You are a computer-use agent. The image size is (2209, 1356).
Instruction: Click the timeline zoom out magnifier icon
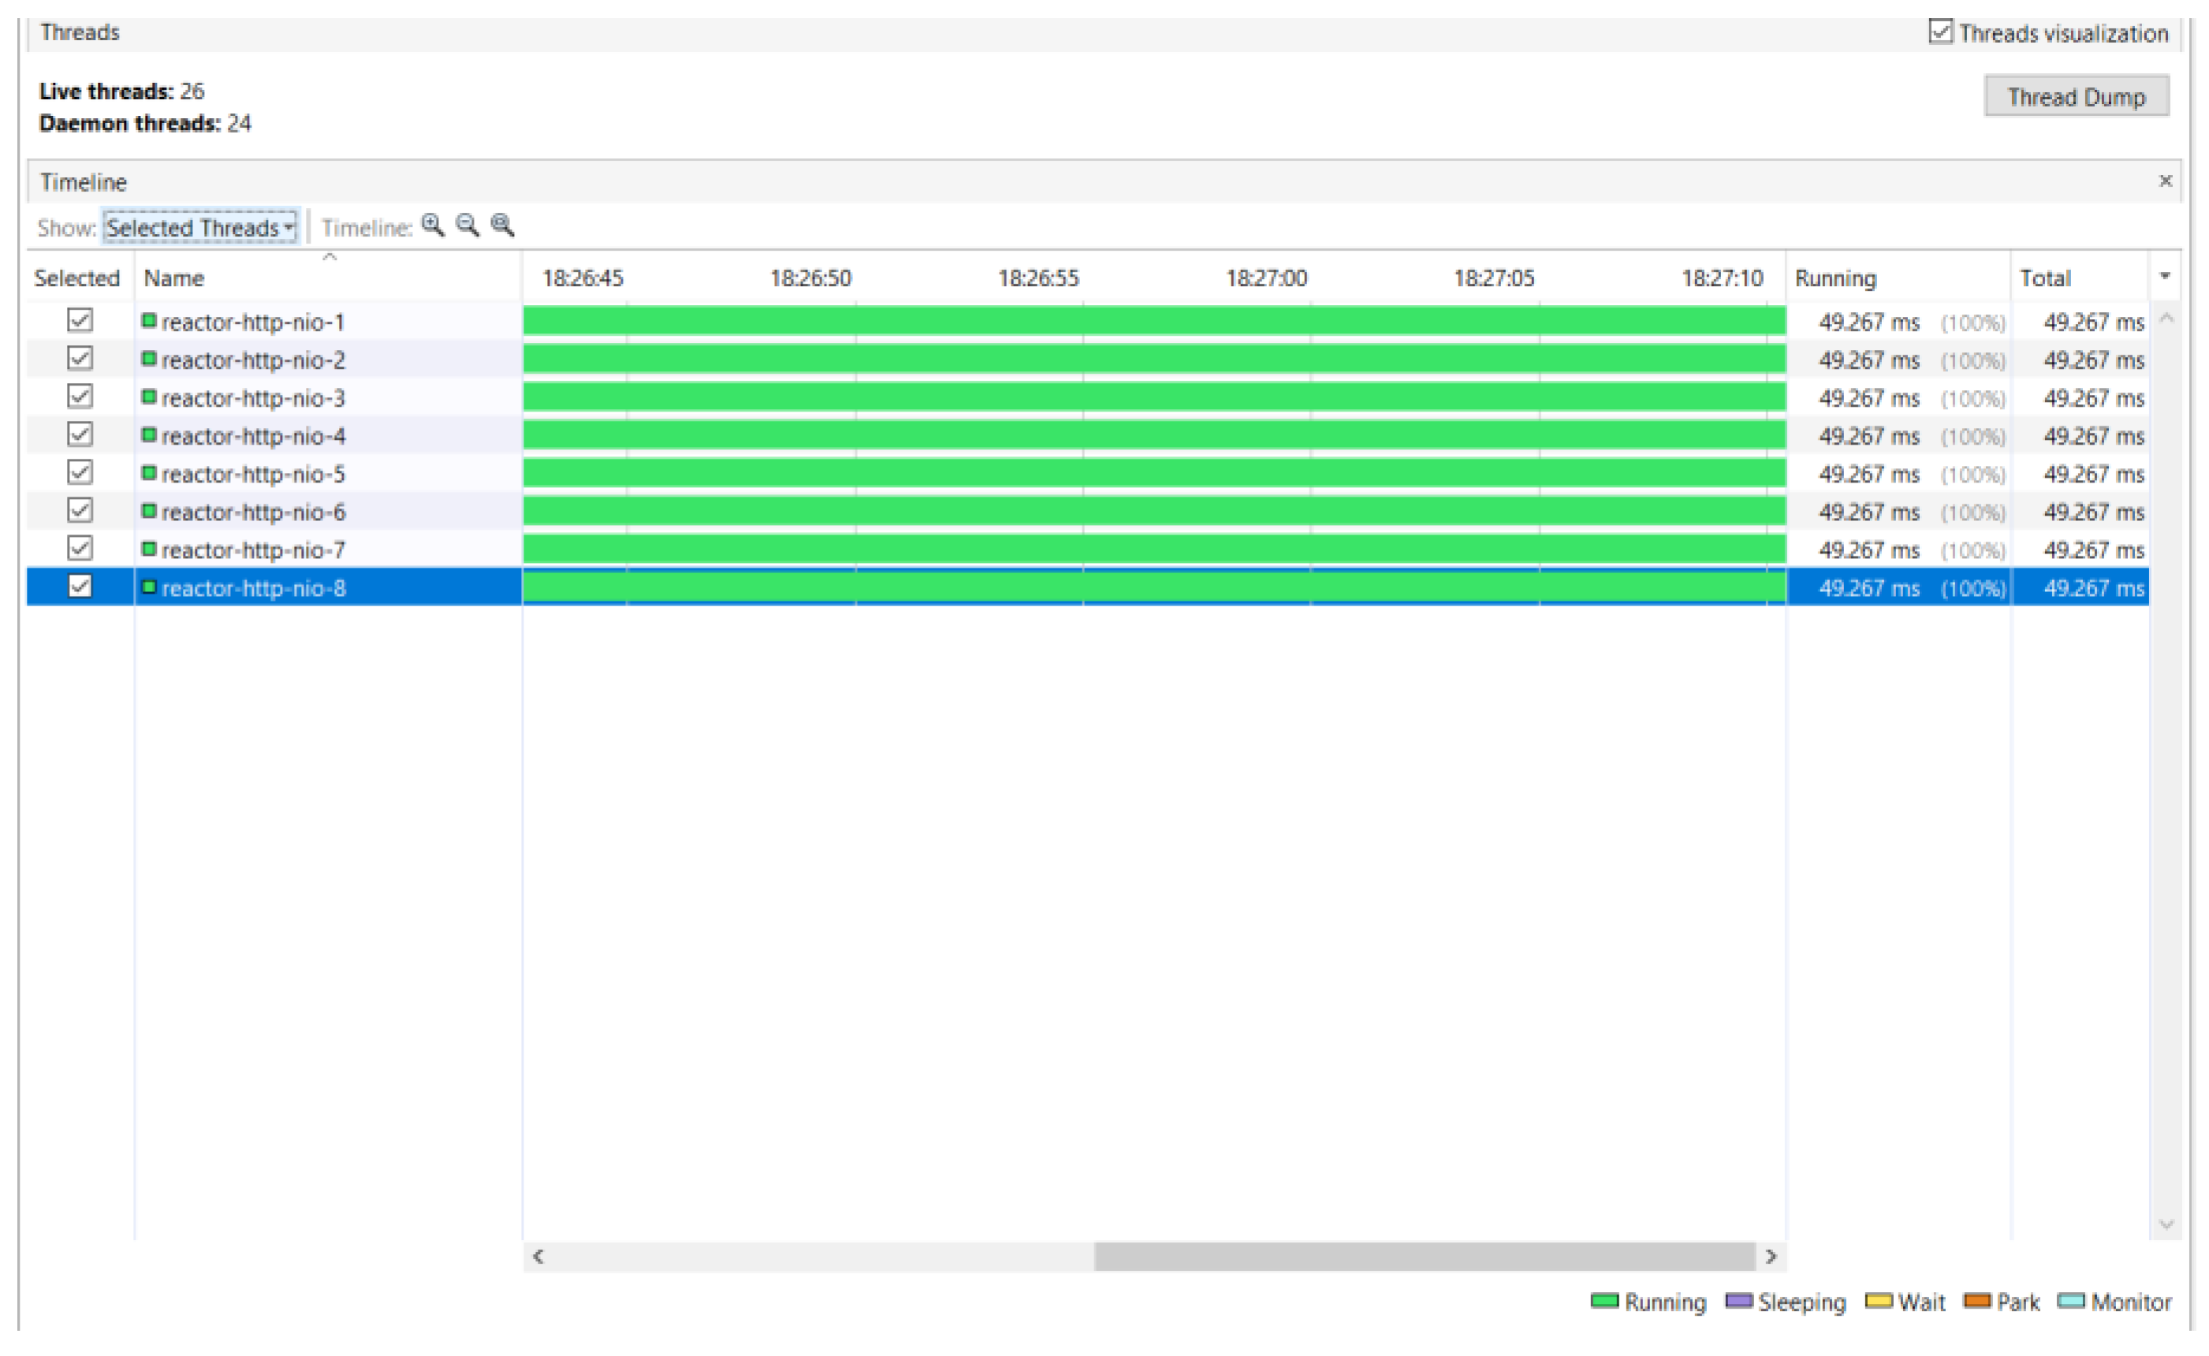tap(468, 225)
